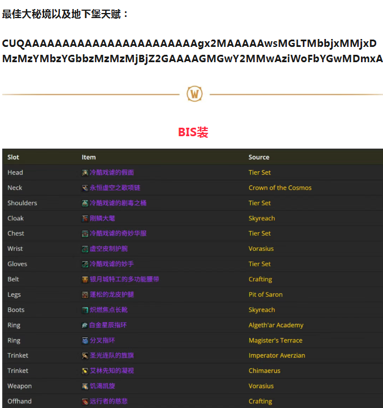Click the Offhand row item icon
383x408 pixels.
(x=85, y=401)
